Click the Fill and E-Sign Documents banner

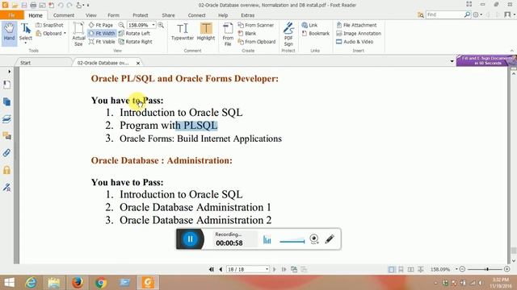[x=486, y=60]
